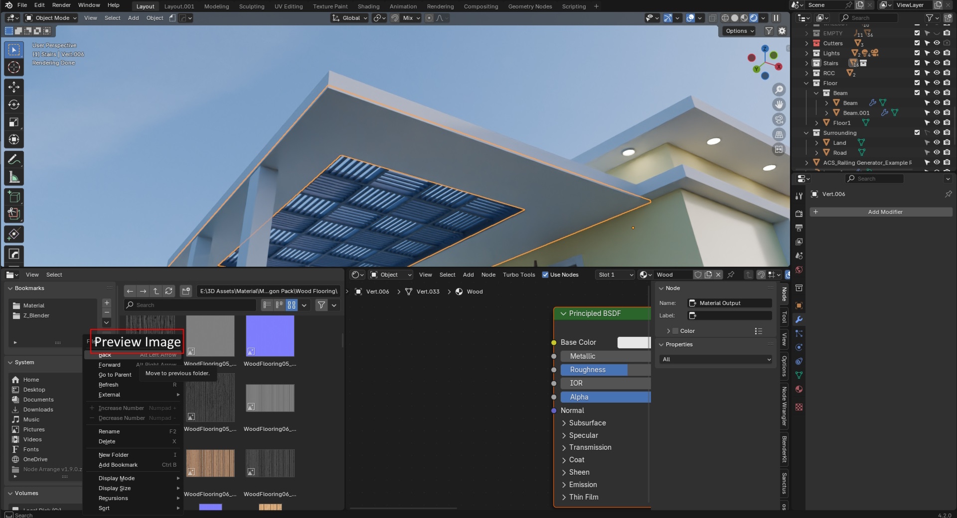Hide the Land object in viewport
This screenshot has height=518, width=957.
click(x=937, y=143)
